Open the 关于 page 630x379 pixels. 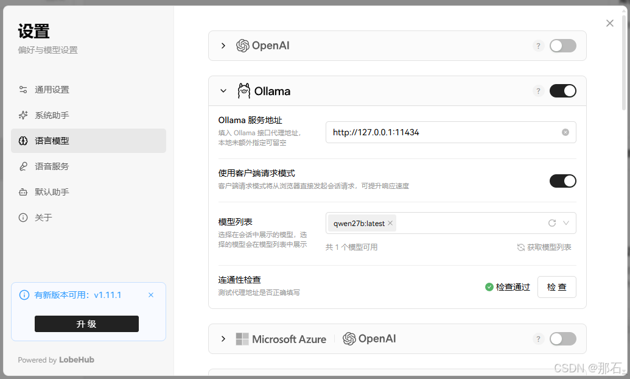click(88, 218)
